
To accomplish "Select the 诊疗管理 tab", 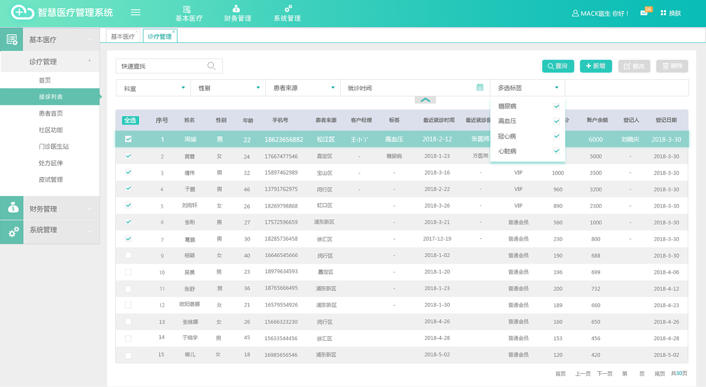I will point(160,35).
